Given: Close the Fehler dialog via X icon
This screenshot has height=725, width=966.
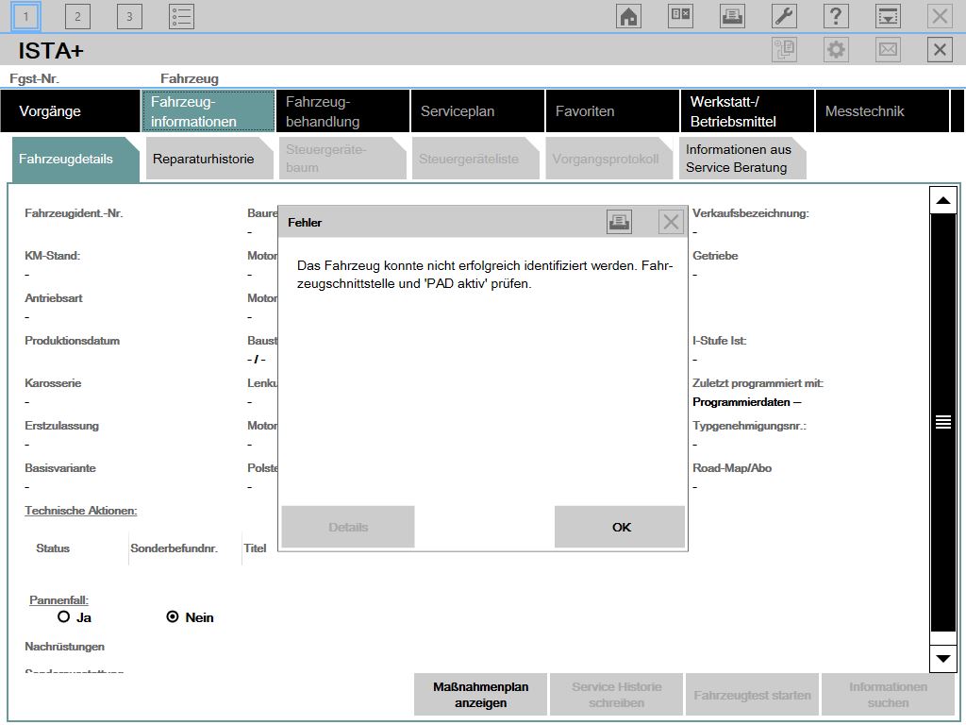Looking at the screenshot, I should [x=671, y=222].
